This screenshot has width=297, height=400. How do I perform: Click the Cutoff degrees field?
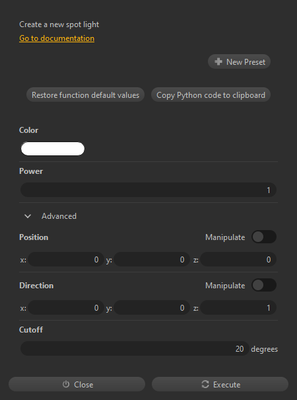click(x=135, y=348)
